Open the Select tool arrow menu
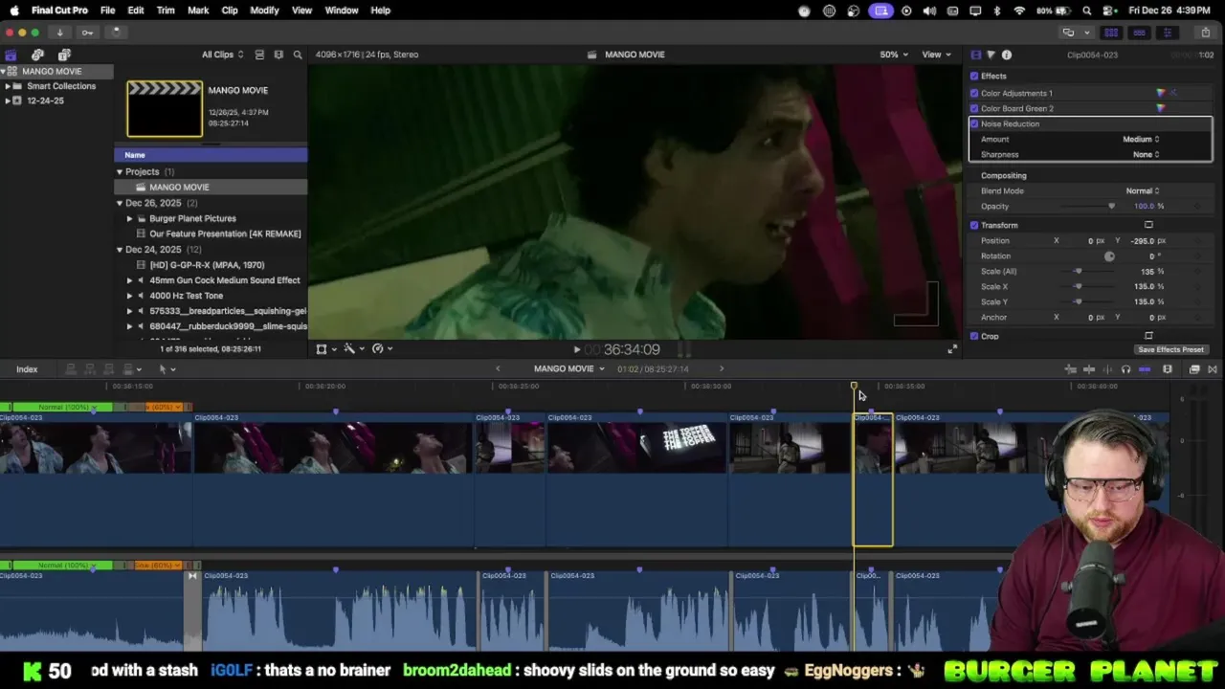The height and width of the screenshot is (689, 1225). click(x=167, y=369)
